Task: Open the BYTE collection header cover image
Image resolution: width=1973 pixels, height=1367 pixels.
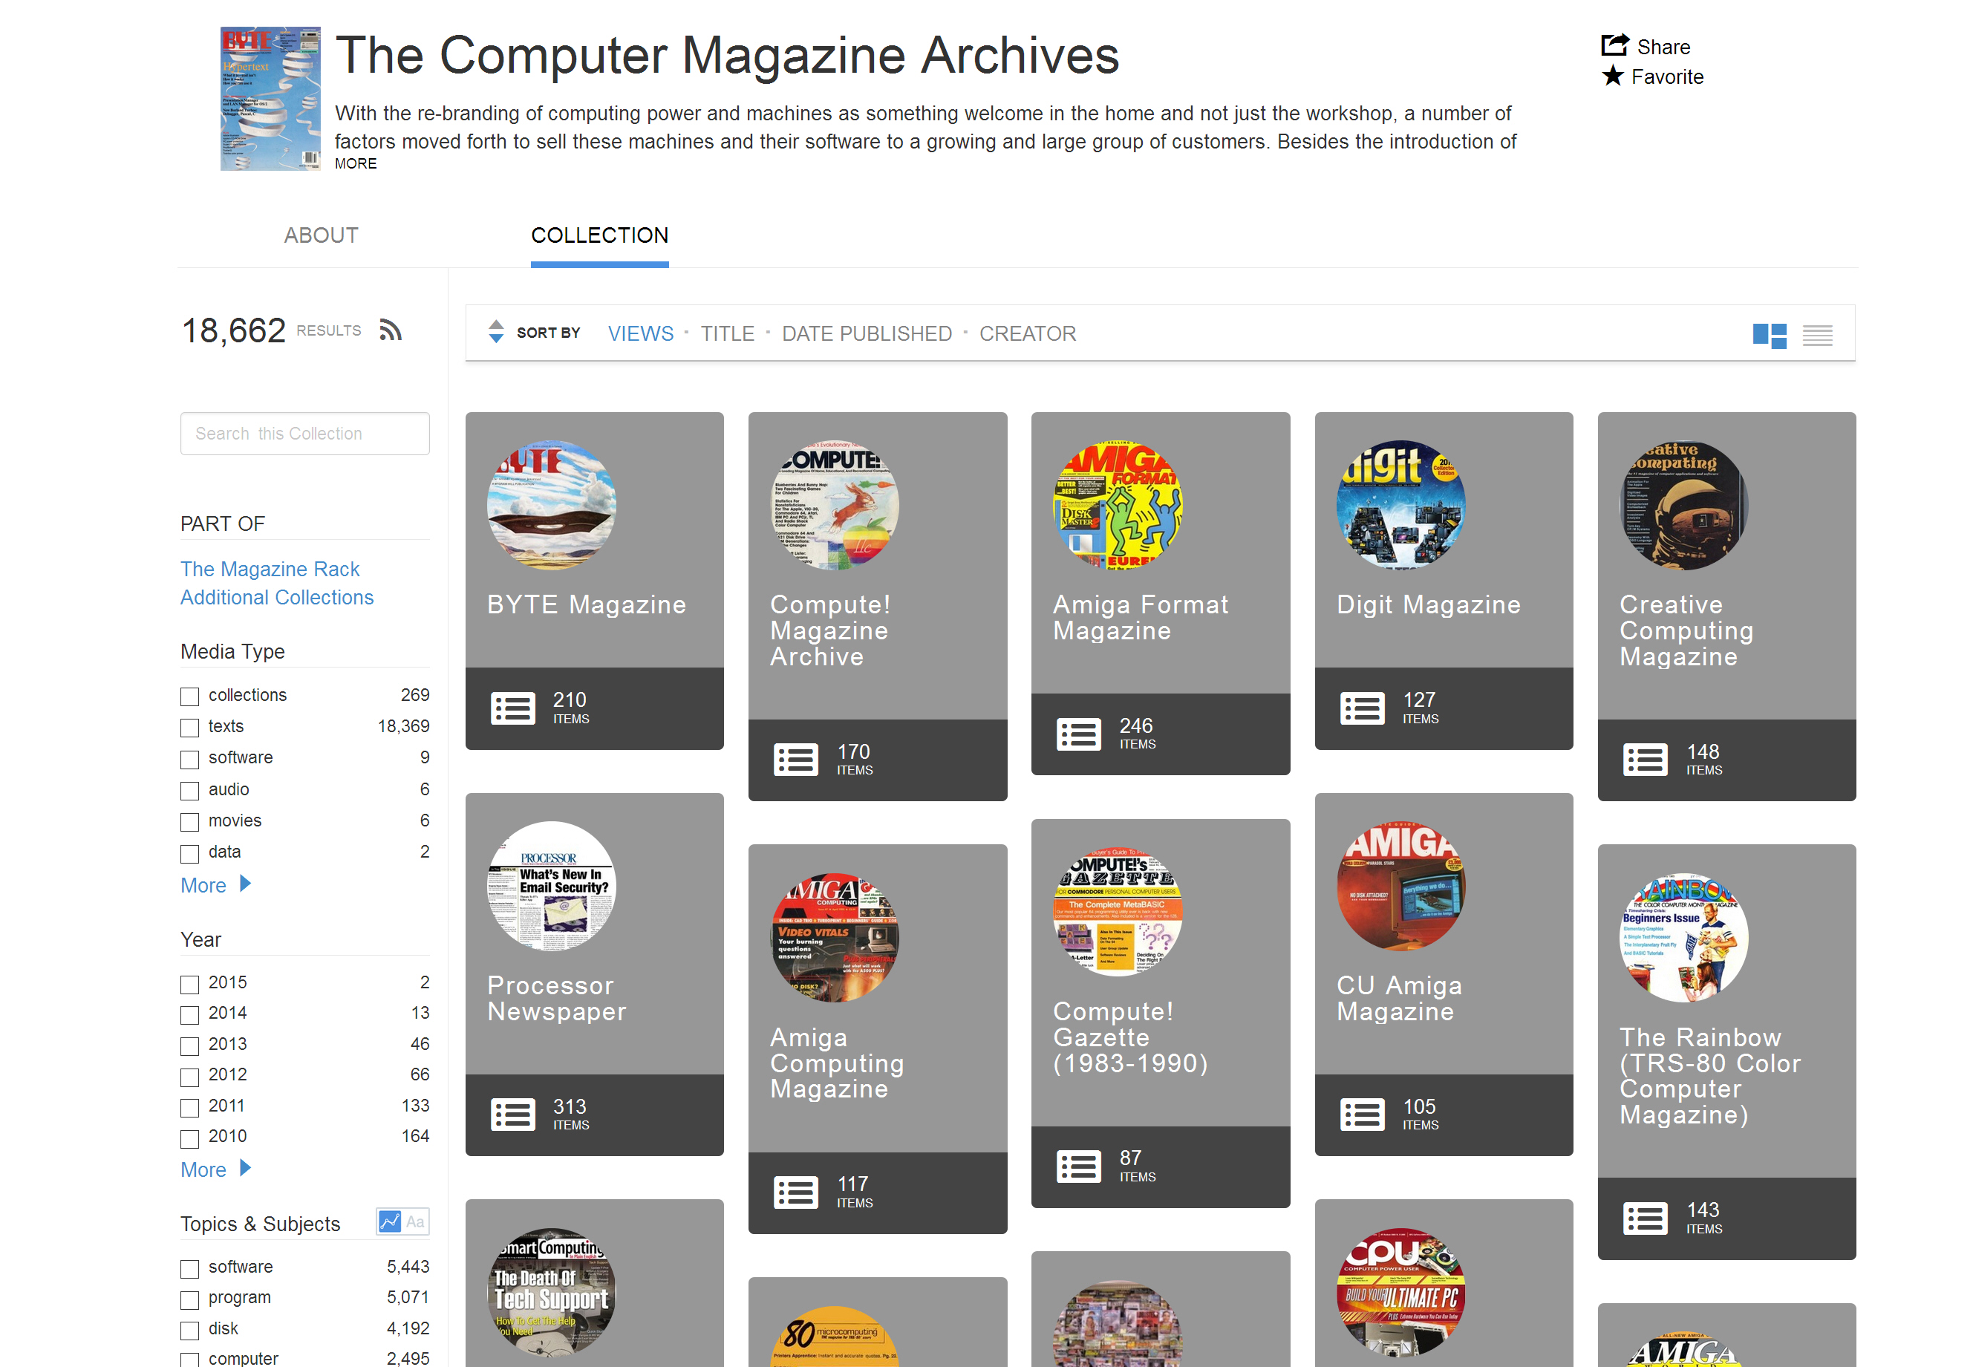Action: [x=270, y=99]
